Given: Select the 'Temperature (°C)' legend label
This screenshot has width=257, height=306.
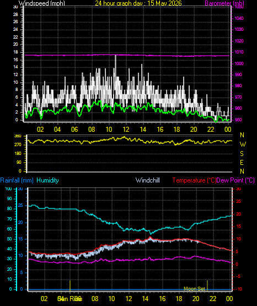Looking at the screenshot, I should [x=194, y=180].
